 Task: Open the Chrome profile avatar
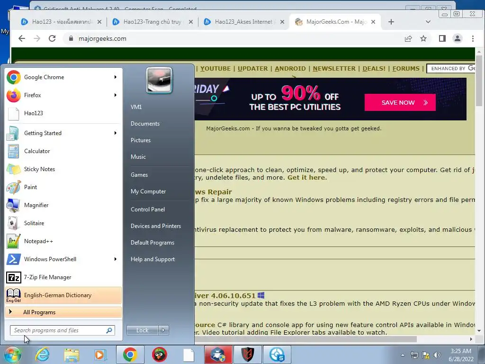pos(458,38)
